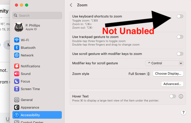Click the Wi-Fi icon in sidebar
Image resolution: width=191 pixels, height=123 pixels.
pyautogui.click(x=17, y=40)
